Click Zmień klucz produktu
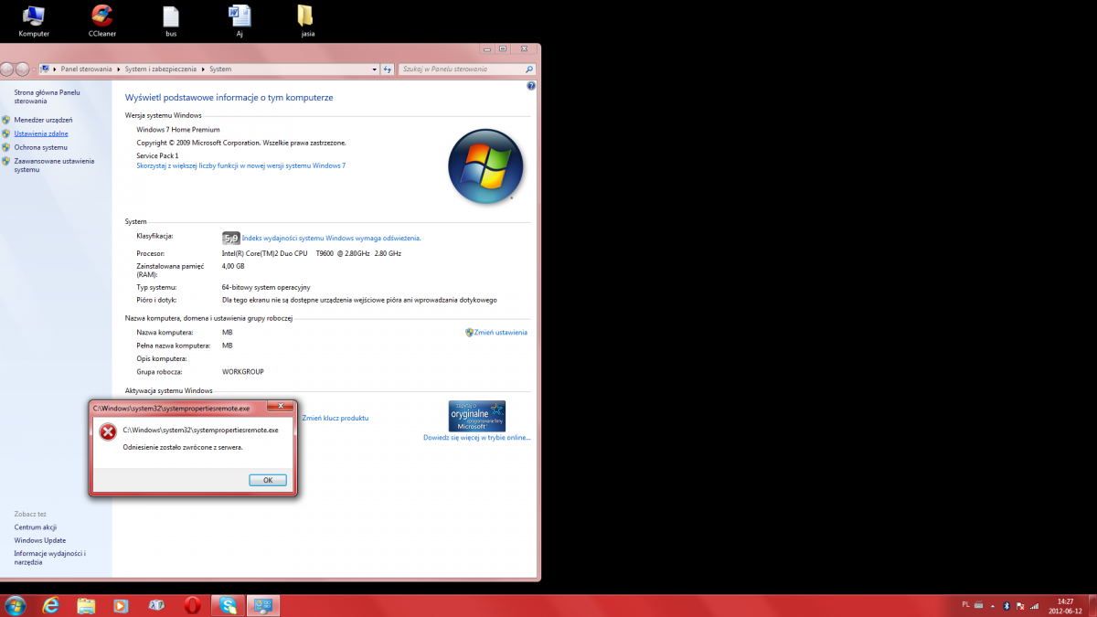 [x=335, y=418]
